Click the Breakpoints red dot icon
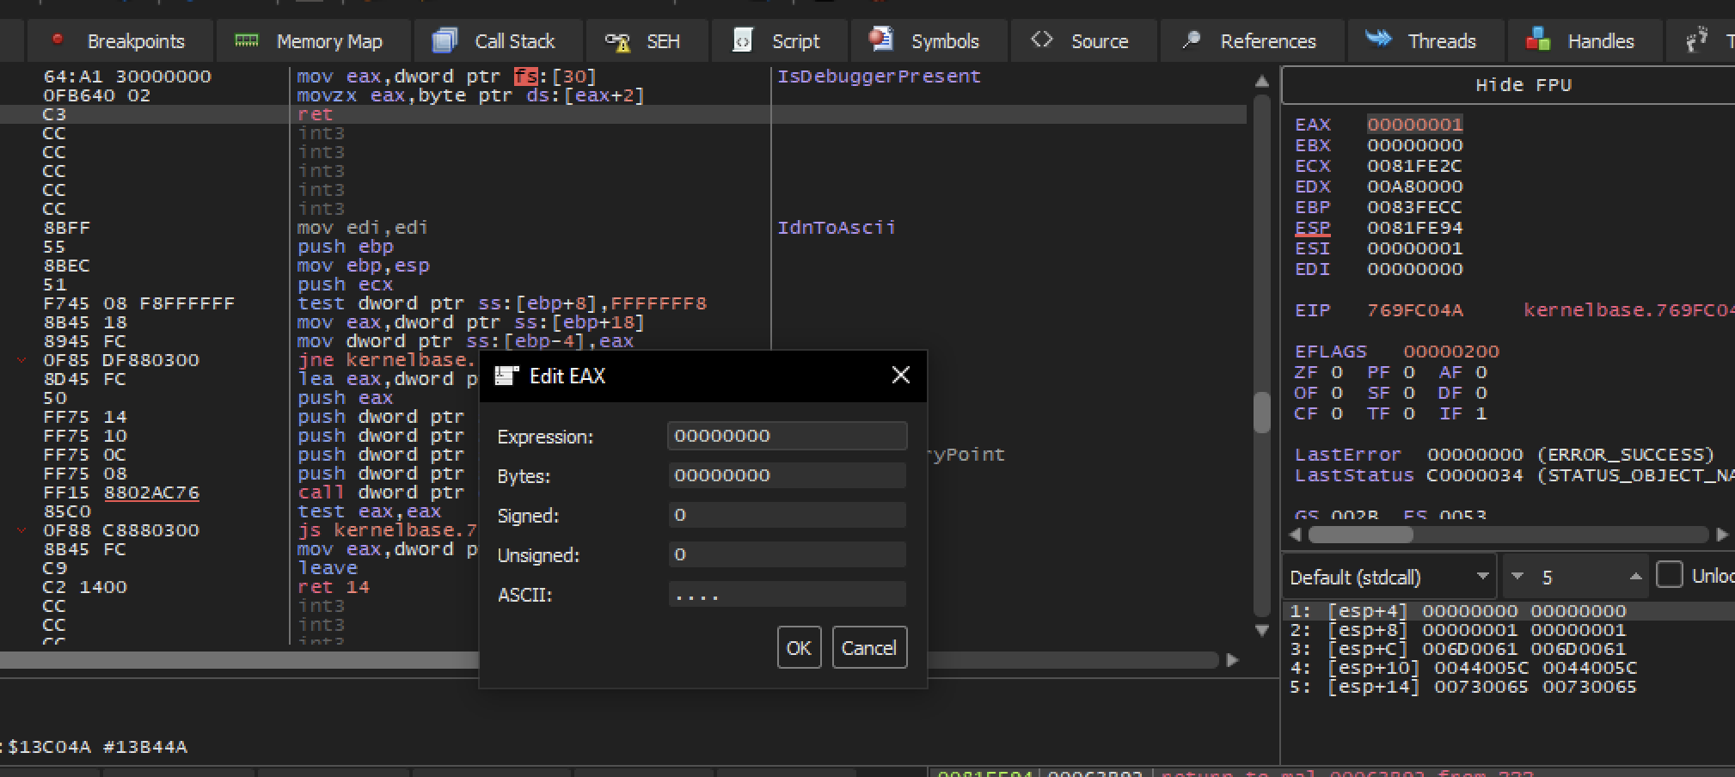 pos(58,40)
